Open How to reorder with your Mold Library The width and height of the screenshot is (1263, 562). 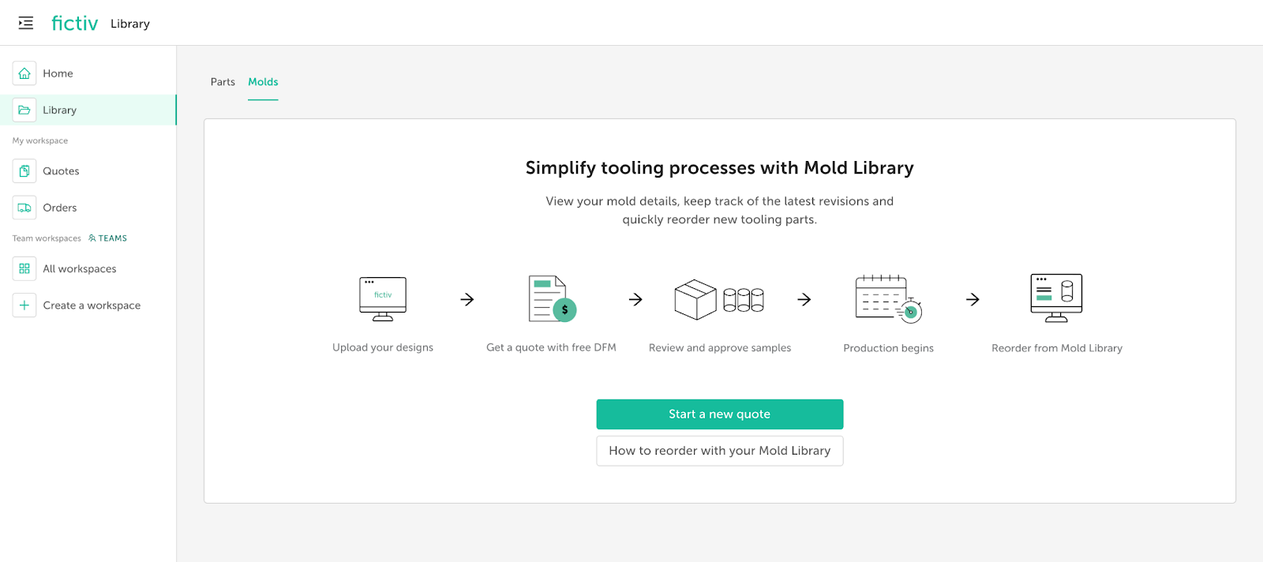[719, 451]
